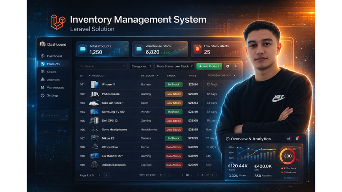
Task: Click In Stock badge for Nikon Z6
Action: 174,138
